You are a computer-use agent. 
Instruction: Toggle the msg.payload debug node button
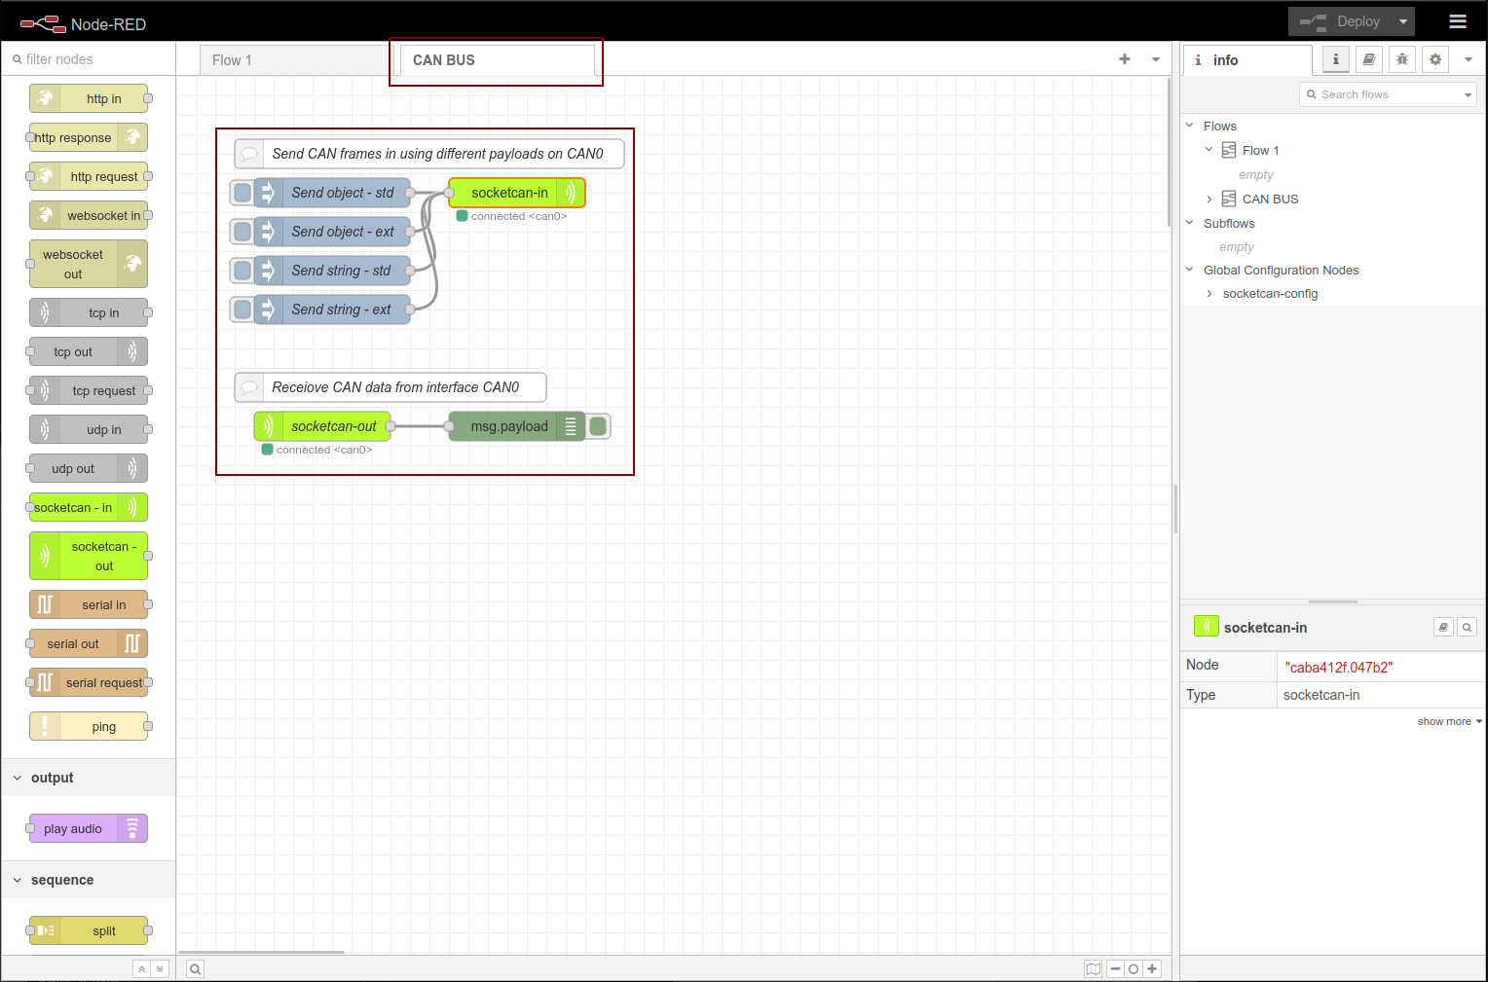[598, 426]
